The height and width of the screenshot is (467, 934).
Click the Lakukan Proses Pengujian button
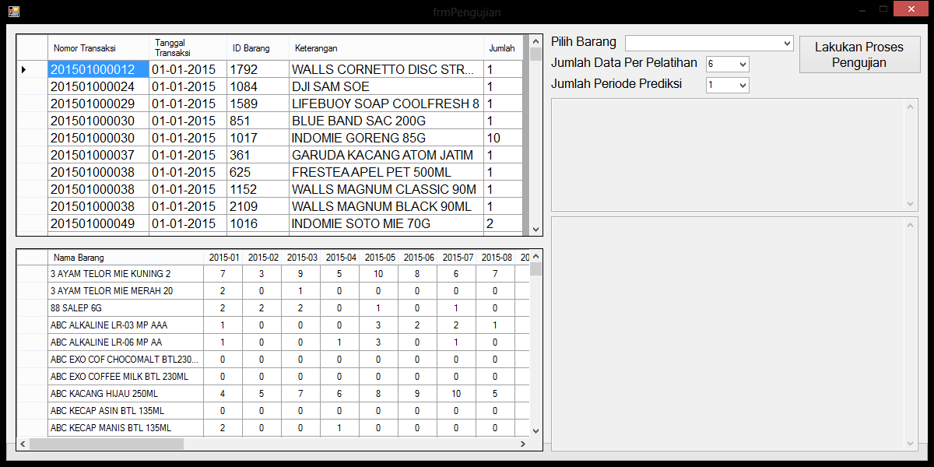(859, 54)
